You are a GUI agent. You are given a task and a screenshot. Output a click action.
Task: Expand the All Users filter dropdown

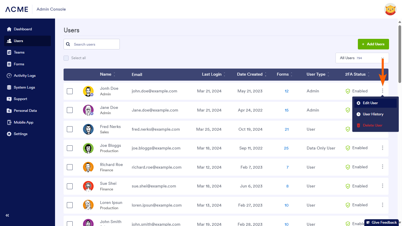click(x=362, y=58)
